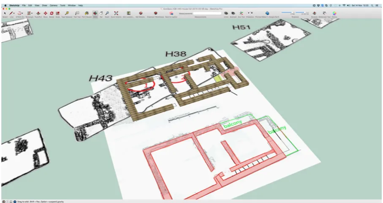Activate the Pan hand tool
This screenshot has width=383, height=203.
tap(101, 13)
